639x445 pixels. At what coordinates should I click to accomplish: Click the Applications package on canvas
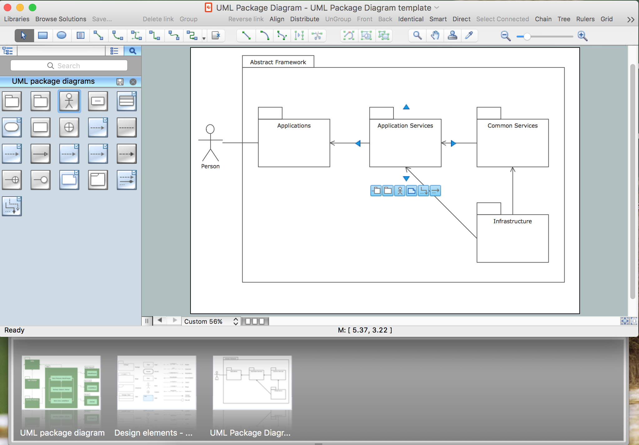click(294, 143)
